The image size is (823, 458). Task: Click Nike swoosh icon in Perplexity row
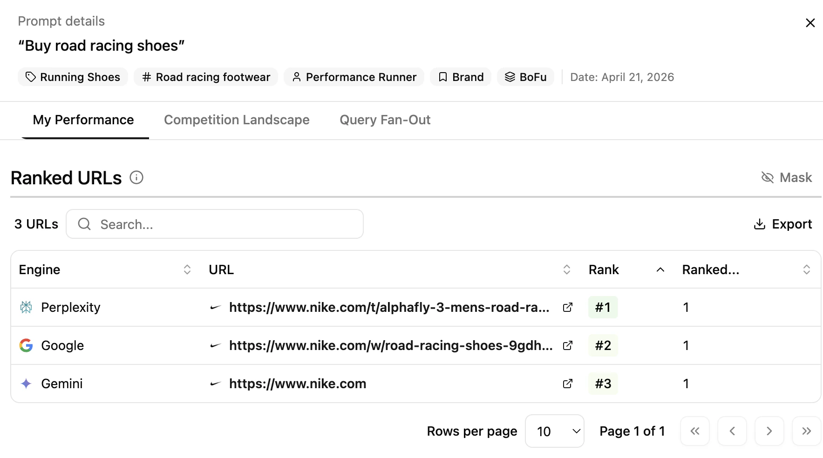point(215,307)
